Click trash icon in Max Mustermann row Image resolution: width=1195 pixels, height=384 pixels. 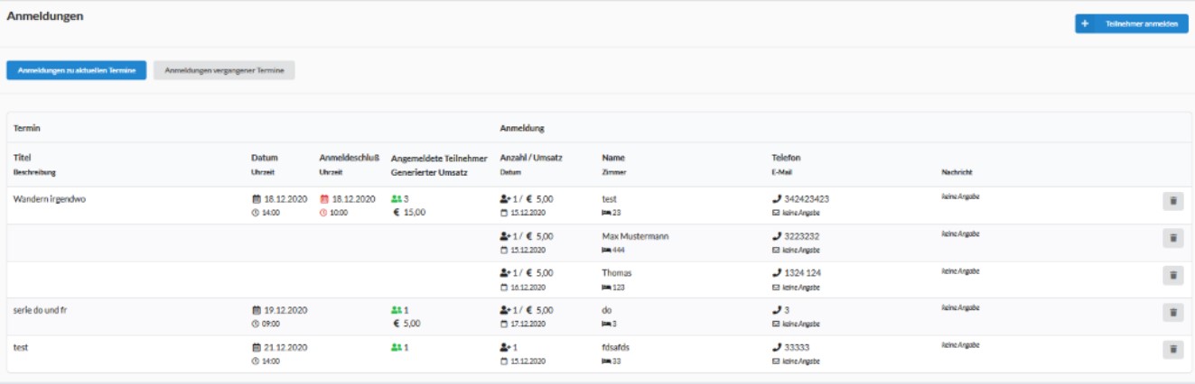coord(1172,238)
